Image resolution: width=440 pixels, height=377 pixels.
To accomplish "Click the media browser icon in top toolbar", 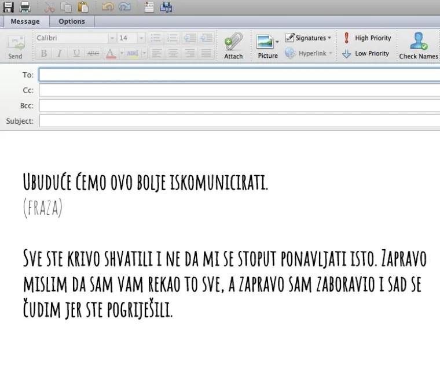I will pyautogui.click(x=166, y=7).
